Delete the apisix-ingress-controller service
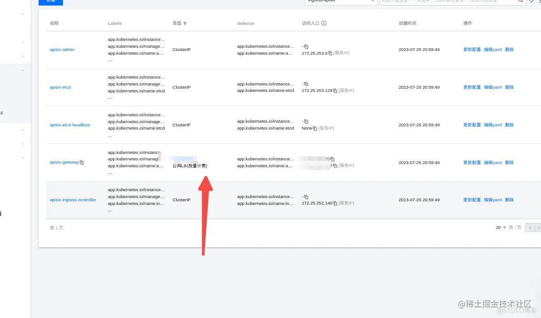The height and width of the screenshot is (318, 541). coord(509,200)
